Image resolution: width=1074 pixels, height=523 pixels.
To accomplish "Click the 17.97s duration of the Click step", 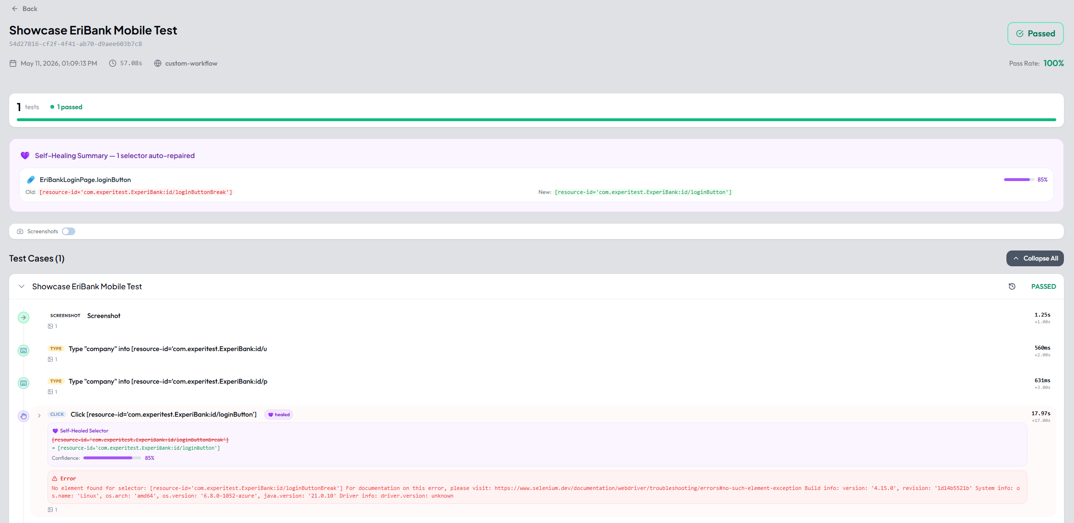I will pyautogui.click(x=1041, y=413).
